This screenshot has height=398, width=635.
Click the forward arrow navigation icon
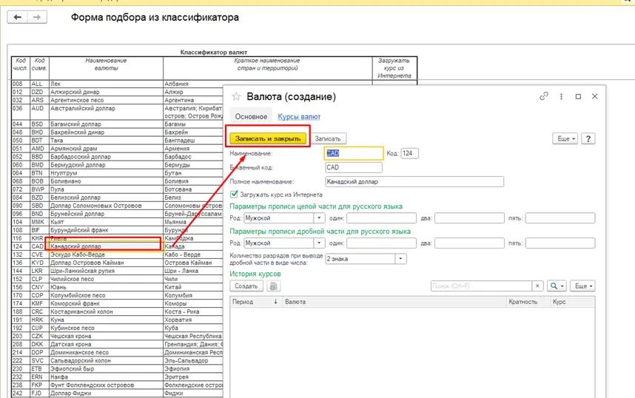(x=37, y=17)
